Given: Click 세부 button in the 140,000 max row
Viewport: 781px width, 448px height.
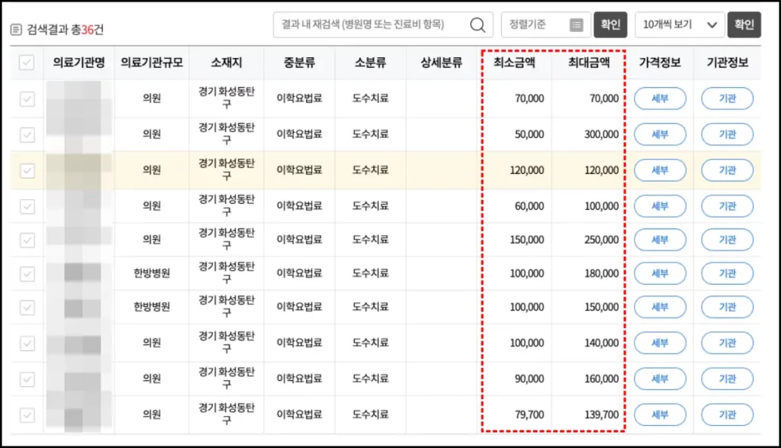Looking at the screenshot, I should (x=660, y=343).
